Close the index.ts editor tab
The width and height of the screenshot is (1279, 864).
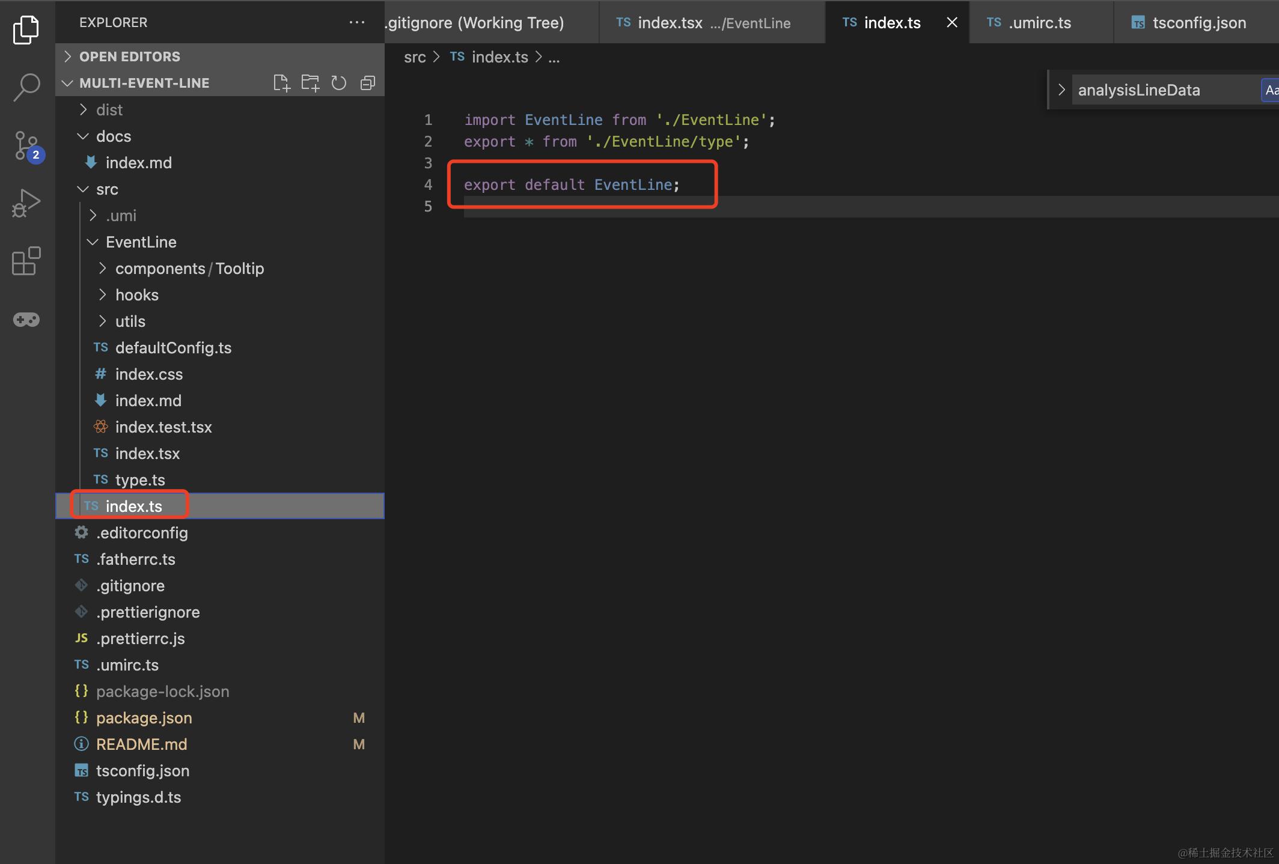(952, 22)
